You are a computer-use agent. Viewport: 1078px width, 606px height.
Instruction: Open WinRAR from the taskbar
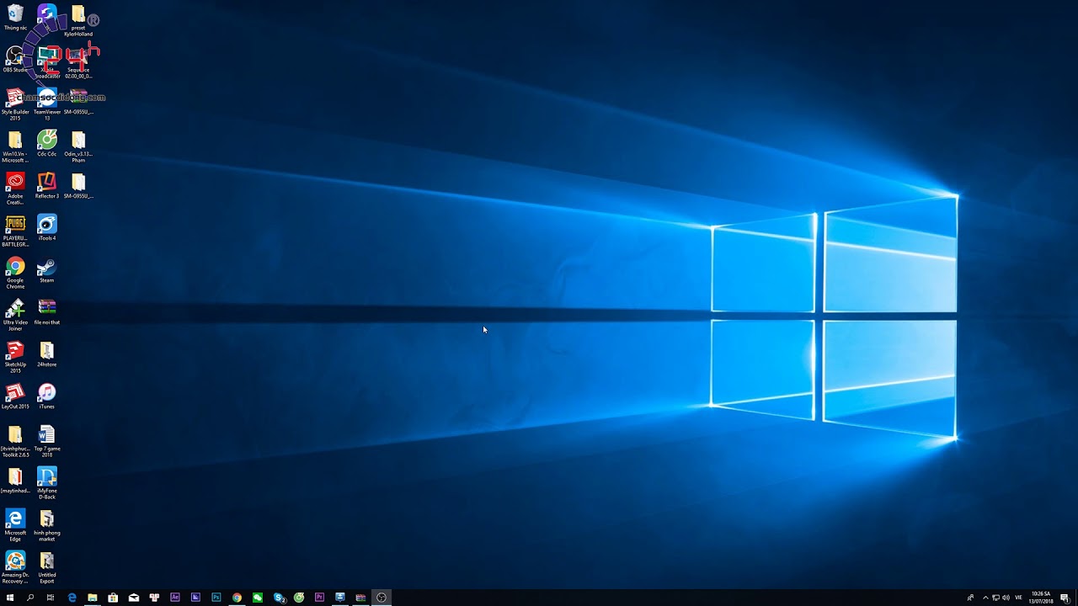point(360,598)
